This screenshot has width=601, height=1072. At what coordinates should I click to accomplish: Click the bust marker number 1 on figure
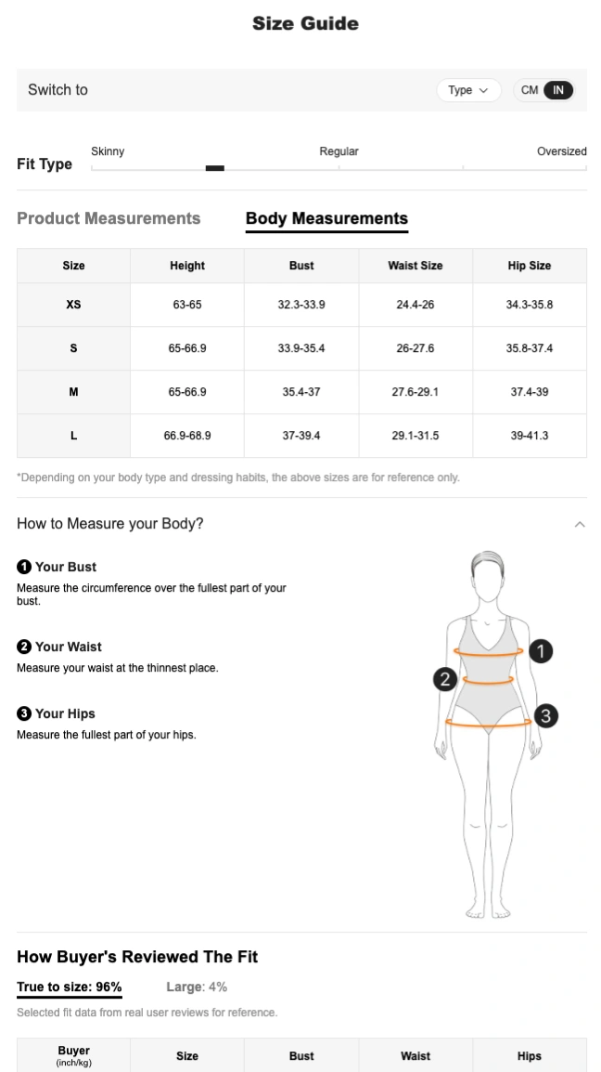541,651
